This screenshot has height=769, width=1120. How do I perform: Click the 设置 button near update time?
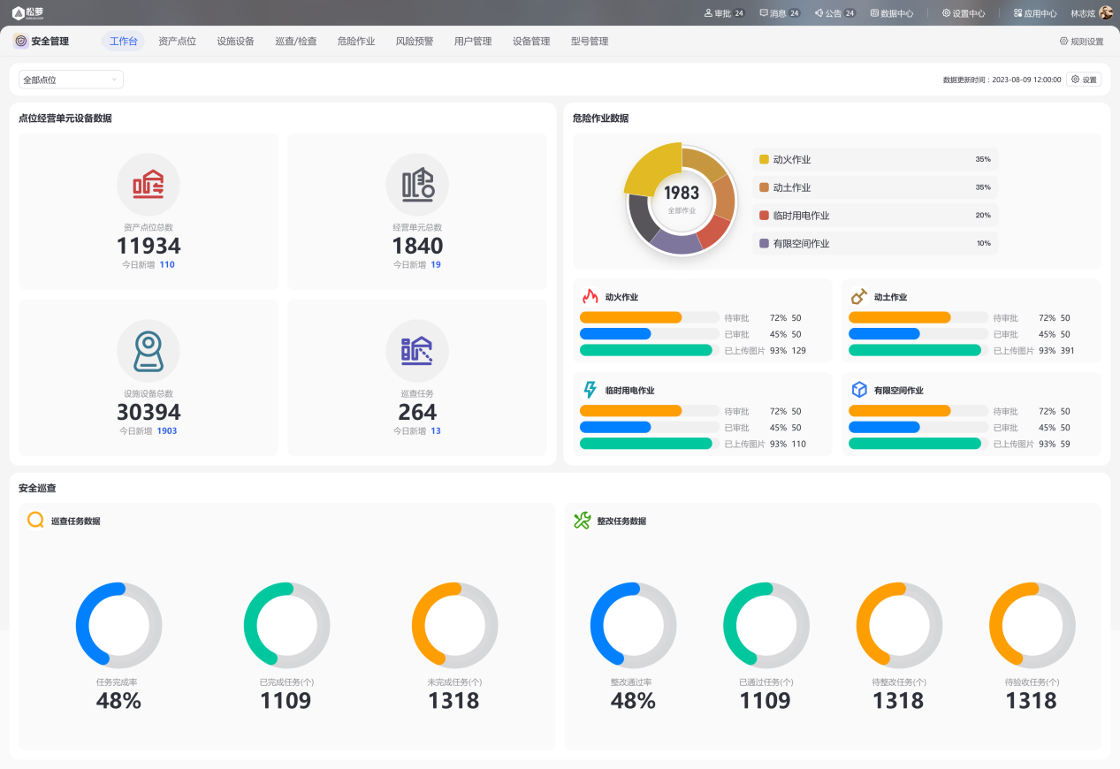[1084, 80]
